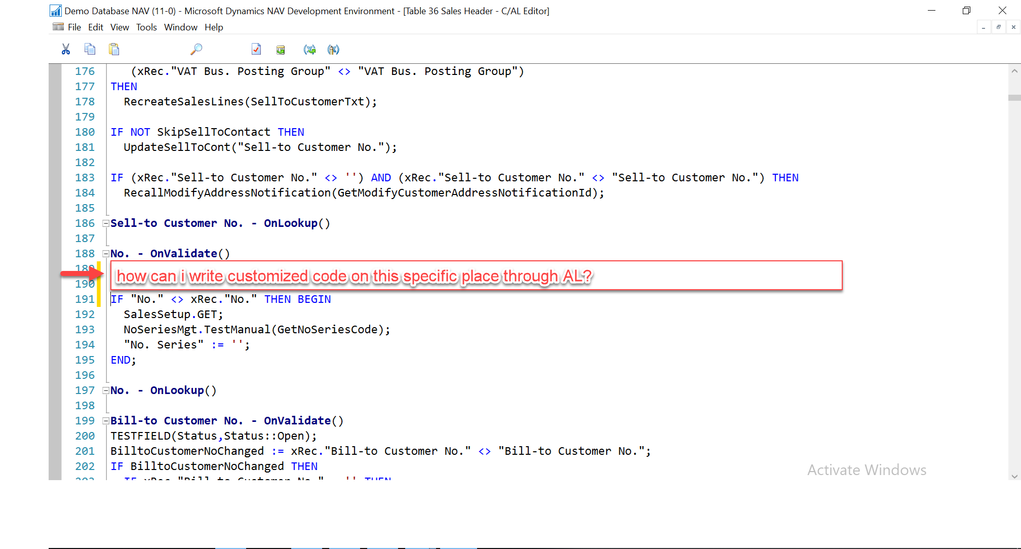The height and width of the screenshot is (549, 1021).
Task: Open Find using the magnifier icon
Action: pos(196,49)
